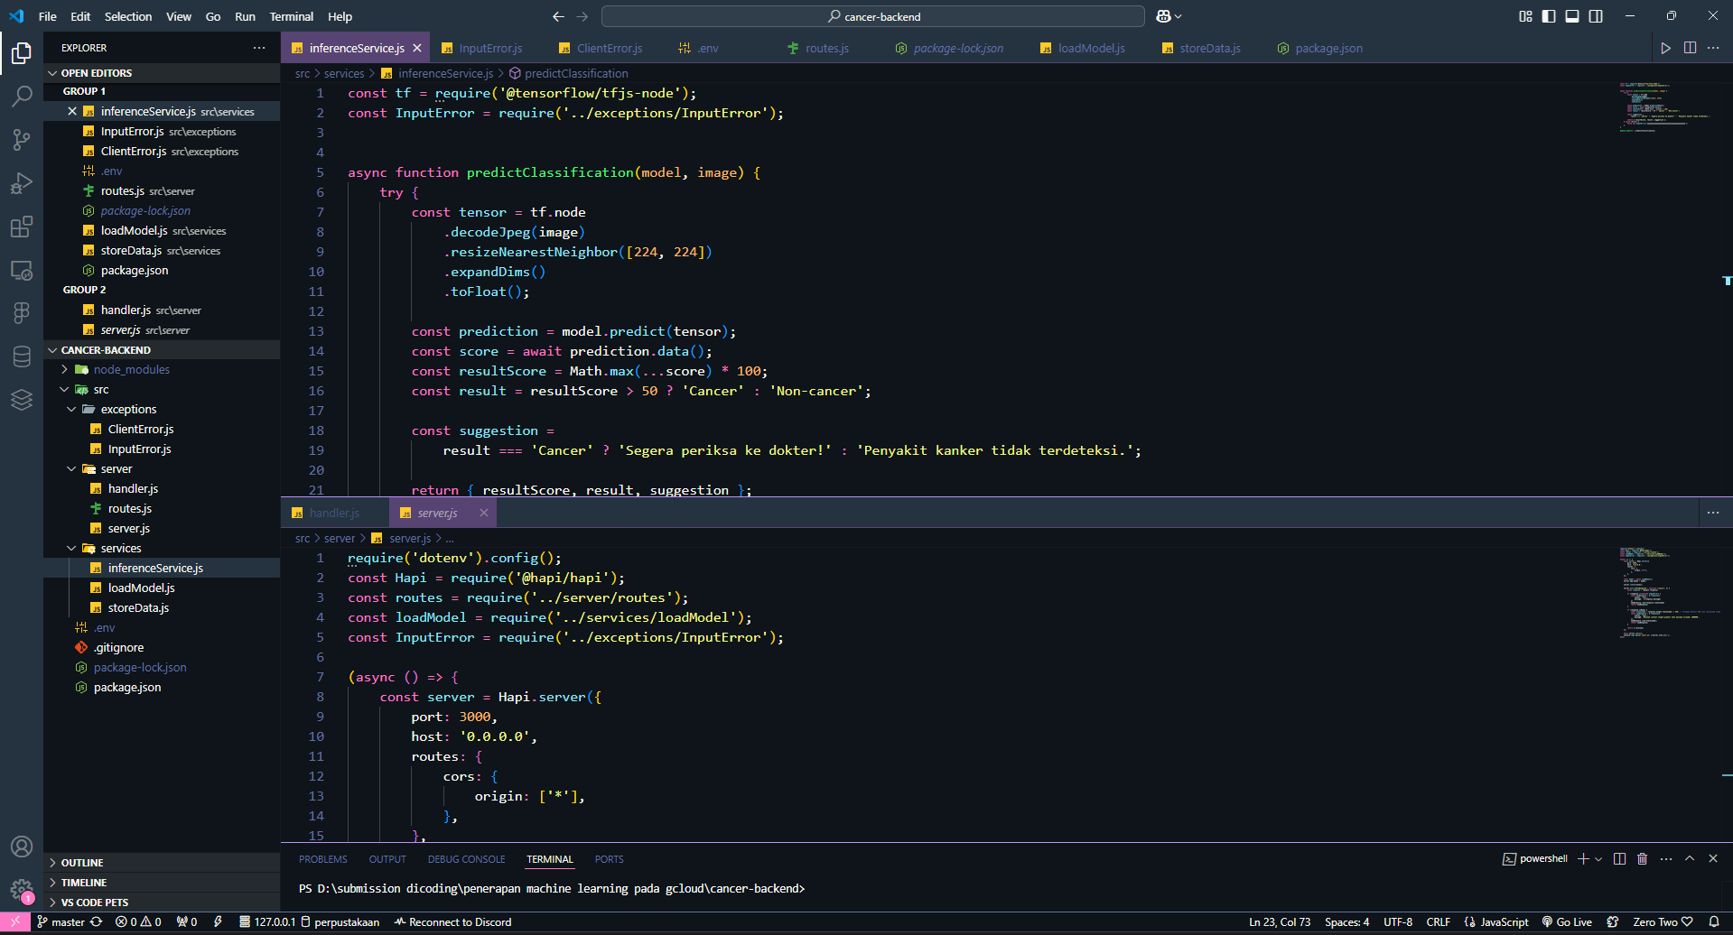Go back with navigation arrow

point(558,16)
